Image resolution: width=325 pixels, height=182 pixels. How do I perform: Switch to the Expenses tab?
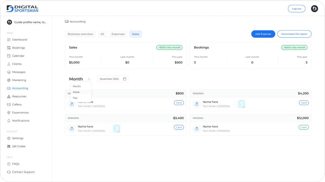118,34
